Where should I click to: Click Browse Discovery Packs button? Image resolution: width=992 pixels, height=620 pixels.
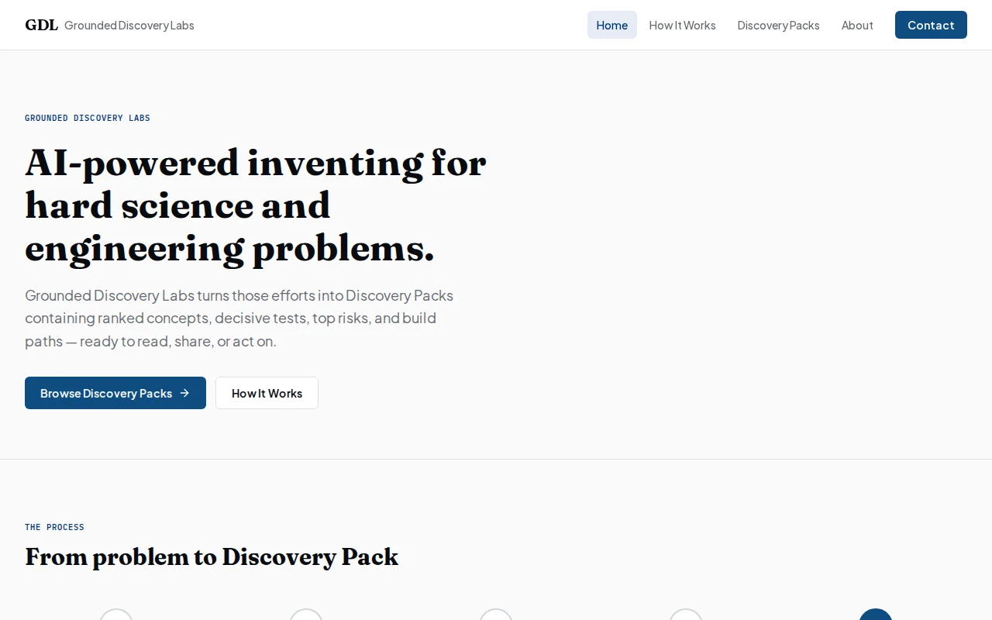115,393
